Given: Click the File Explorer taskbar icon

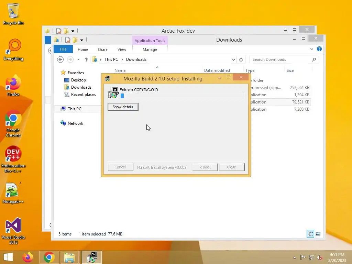Looking at the screenshot, I should click(x=69, y=257).
